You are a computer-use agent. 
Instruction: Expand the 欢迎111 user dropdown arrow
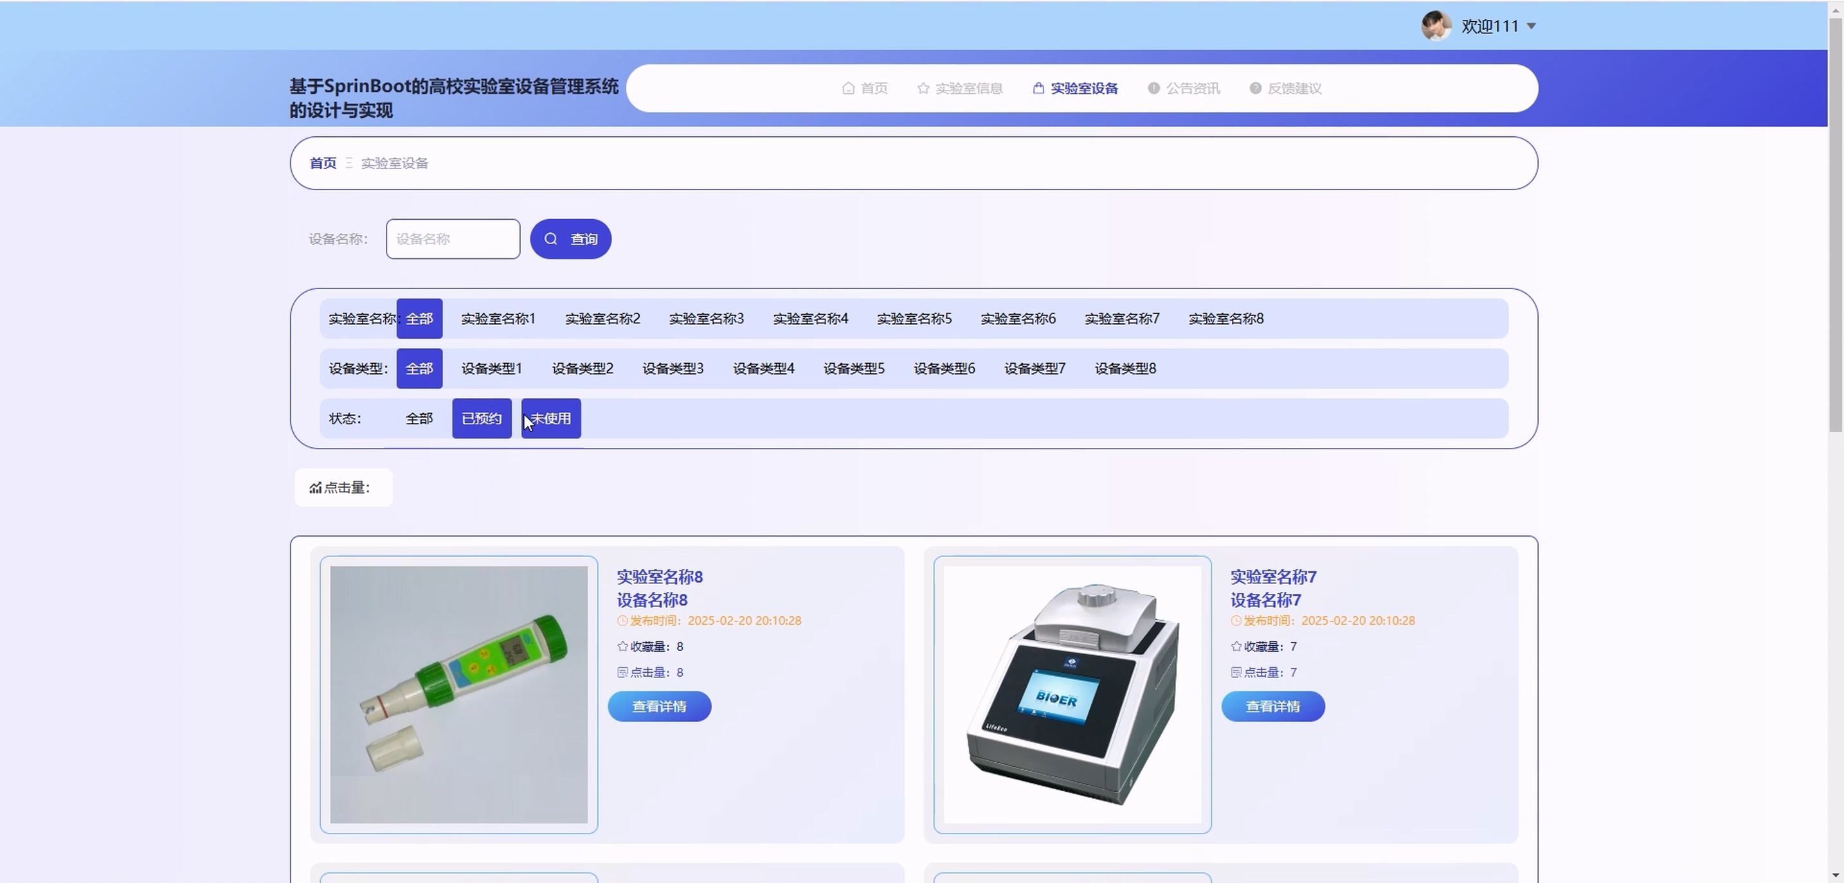coord(1531,26)
